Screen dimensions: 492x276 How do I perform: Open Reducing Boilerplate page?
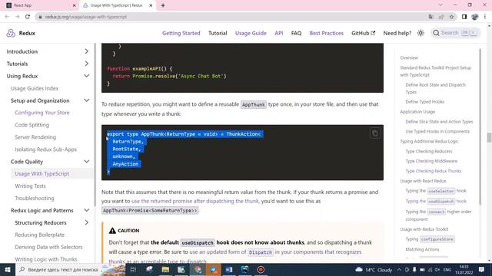[x=39, y=235]
